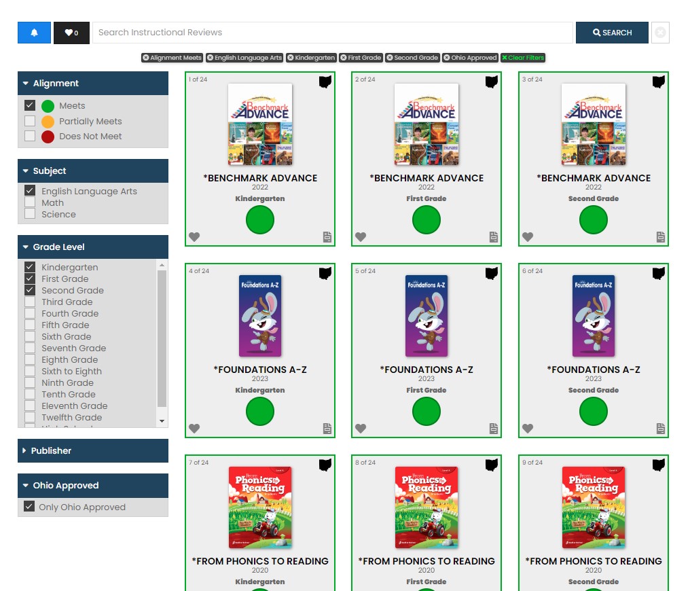Screen dimensions: 690x591
Task: Click Ohio state icon on card 4 of 24
Action: pos(325,273)
